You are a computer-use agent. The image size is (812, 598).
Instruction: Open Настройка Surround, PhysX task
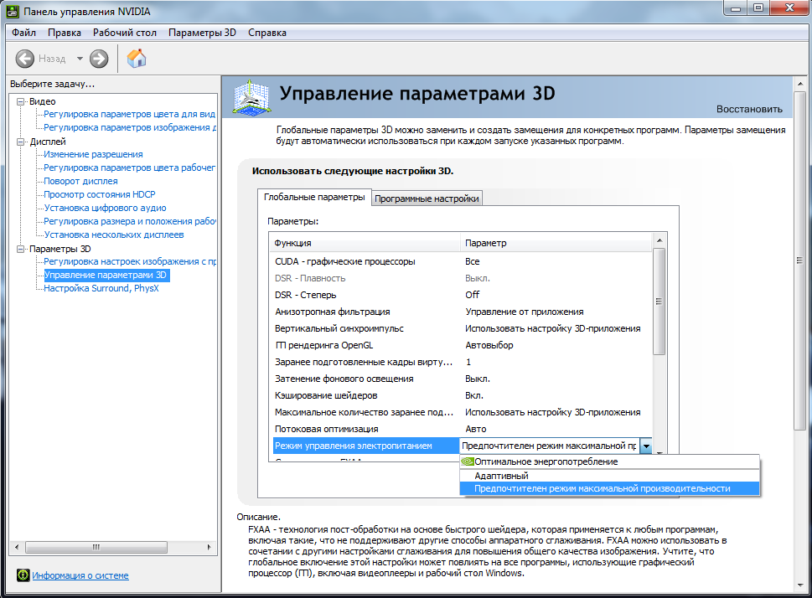pyautogui.click(x=101, y=288)
